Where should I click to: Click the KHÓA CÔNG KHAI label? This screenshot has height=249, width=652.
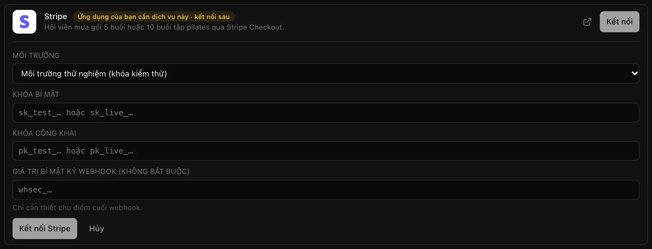click(x=45, y=133)
